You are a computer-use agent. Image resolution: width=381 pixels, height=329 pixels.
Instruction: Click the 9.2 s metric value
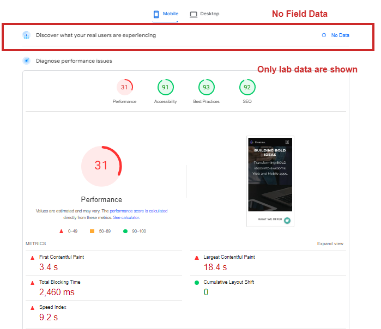point(49,317)
